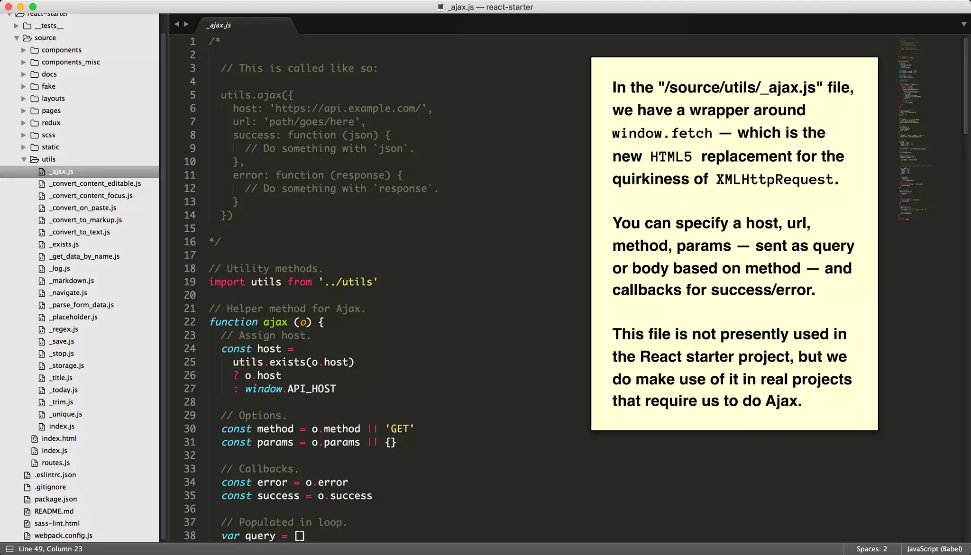Click the webpack.config.js file icon
The width and height of the screenshot is (971, 555).
point(27,536)
